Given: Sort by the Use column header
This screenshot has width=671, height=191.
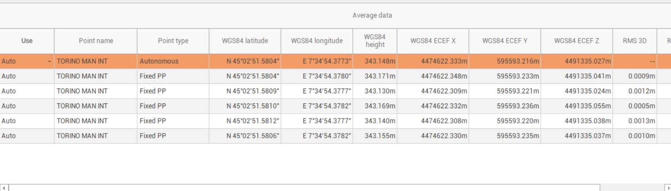Looking at the screenshot, I should pos(27,41).
